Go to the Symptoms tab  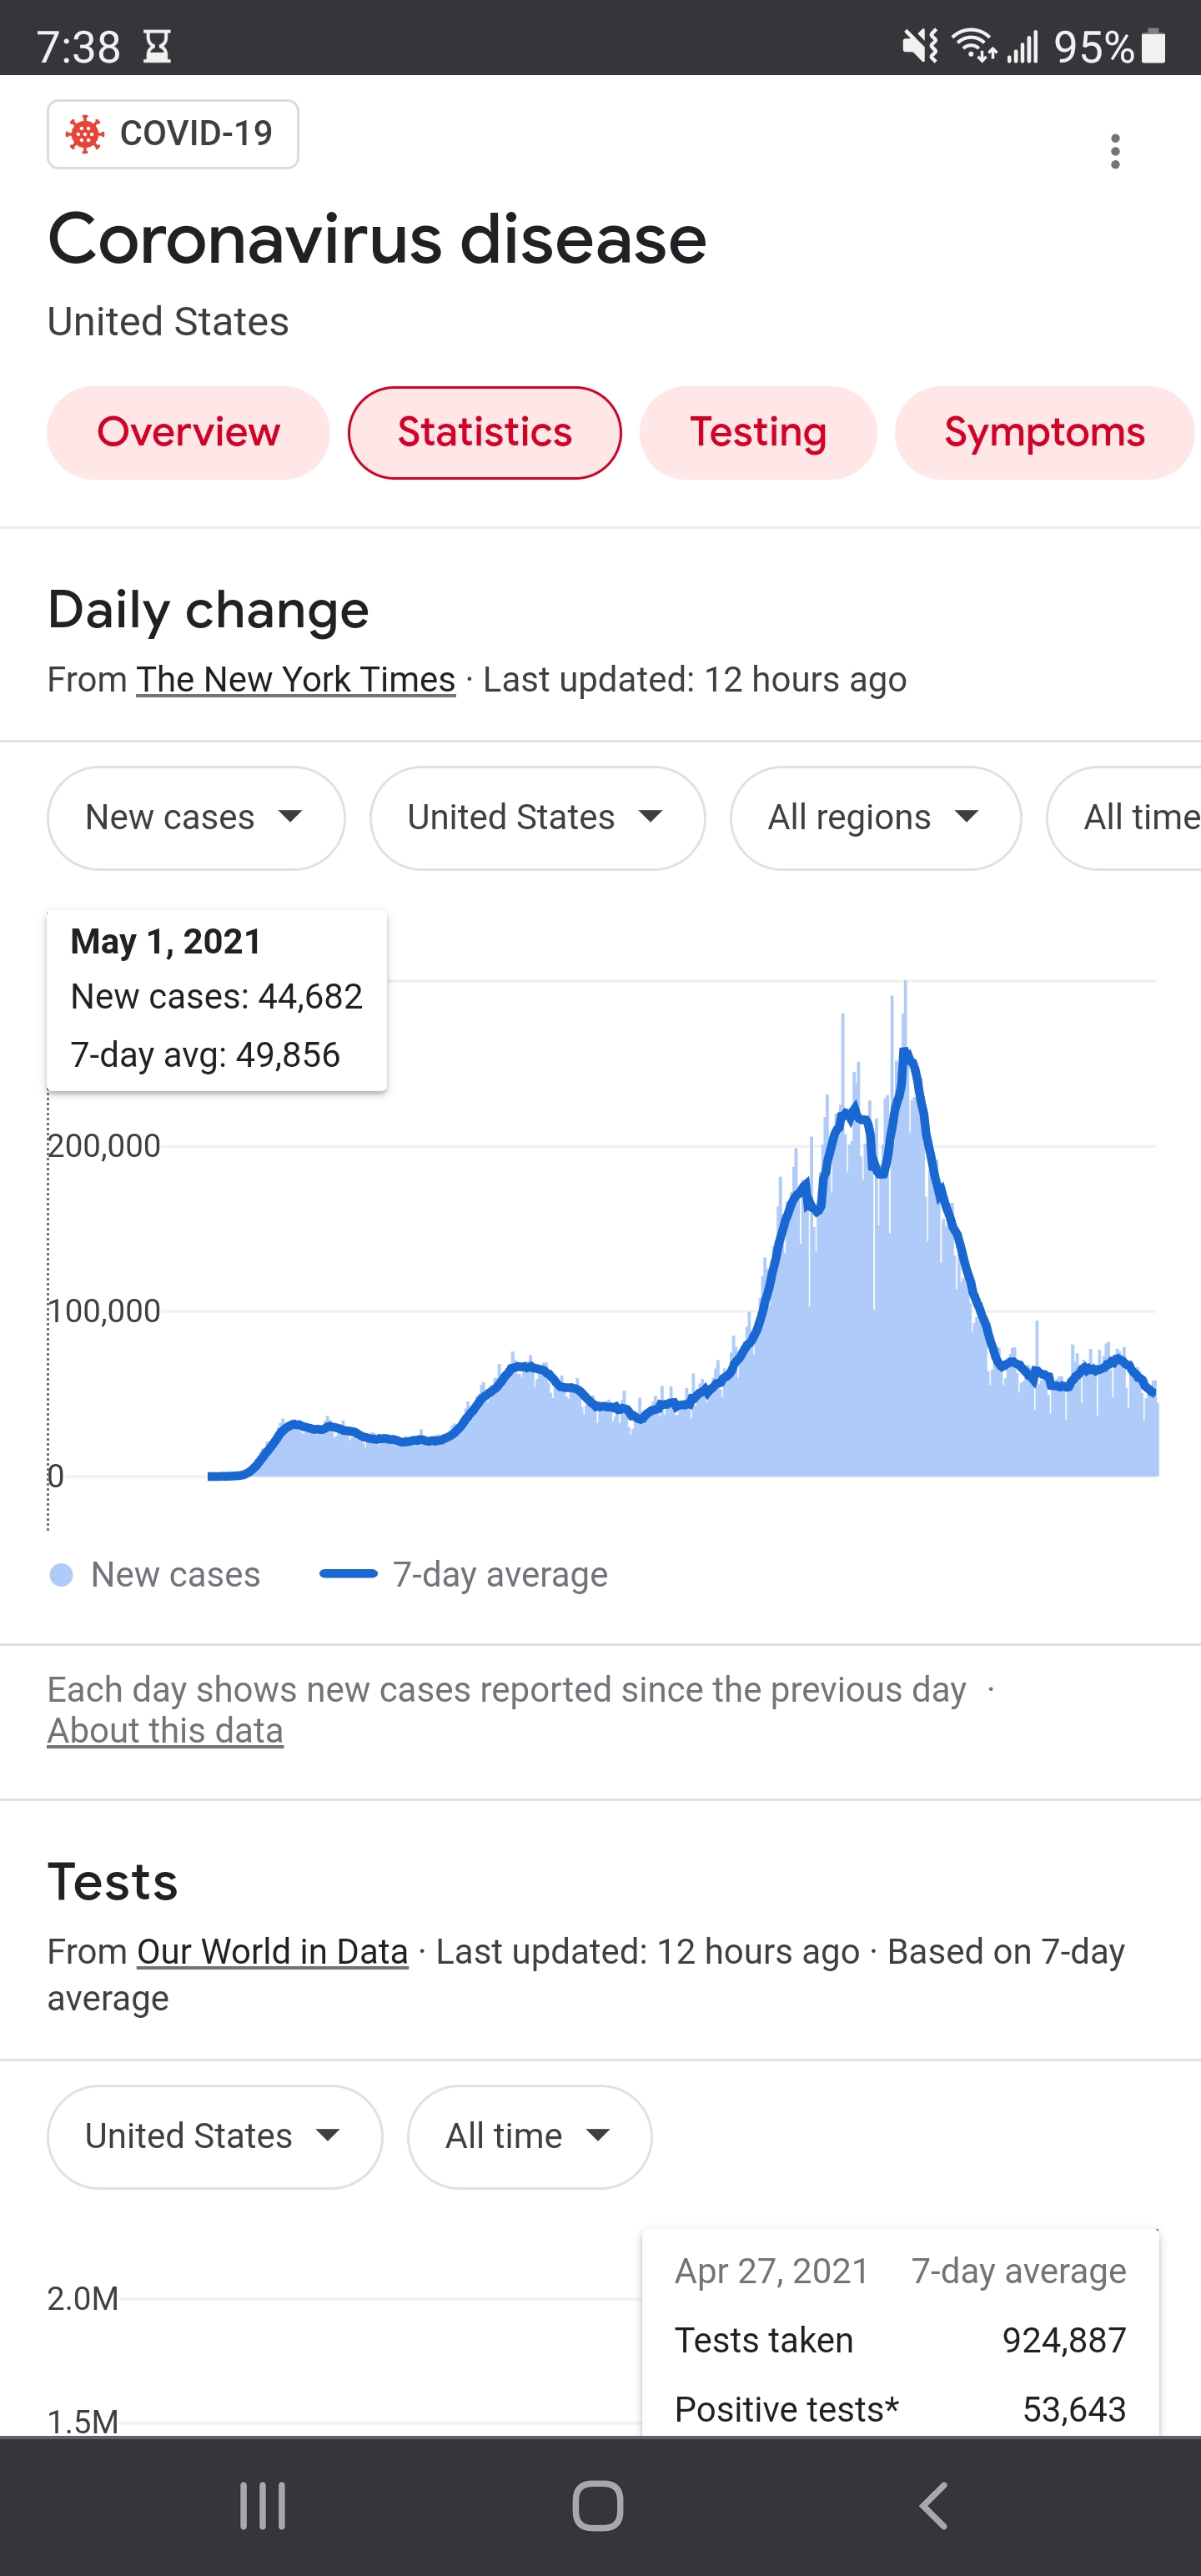point(1045,433)
